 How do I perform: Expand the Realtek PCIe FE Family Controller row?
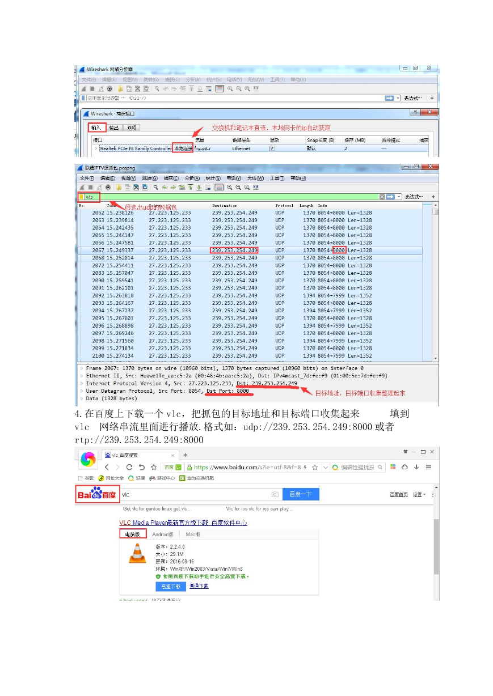[x=96, y=148]
